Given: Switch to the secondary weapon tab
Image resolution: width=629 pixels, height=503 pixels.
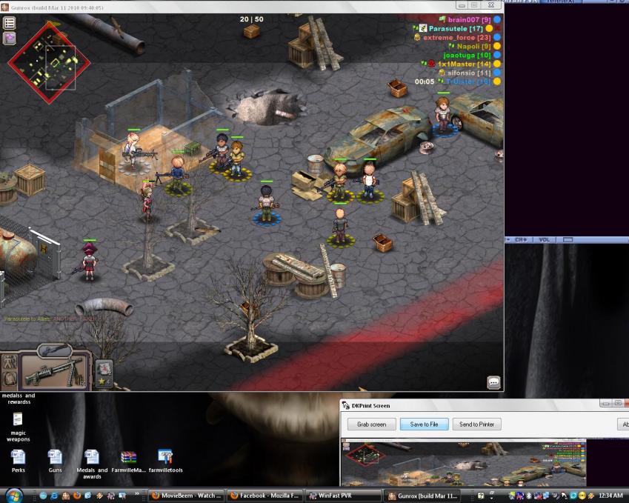Looking at the screenshot, I should pyautogui.click(x=55, y=350).
